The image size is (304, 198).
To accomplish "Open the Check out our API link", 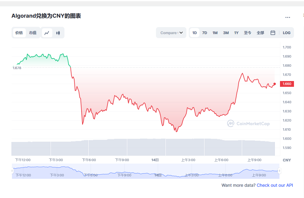I will click(275, 185).
